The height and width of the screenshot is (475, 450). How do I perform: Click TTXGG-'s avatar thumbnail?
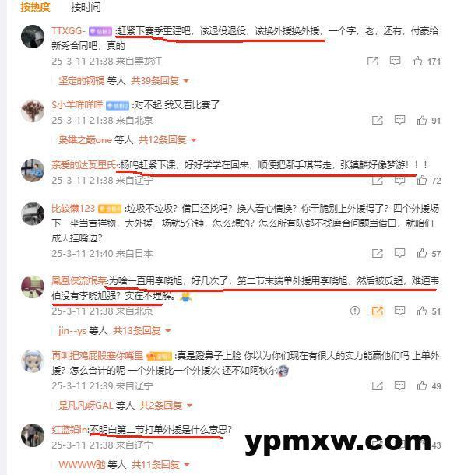pyautogui.click(x=33, y=37)
